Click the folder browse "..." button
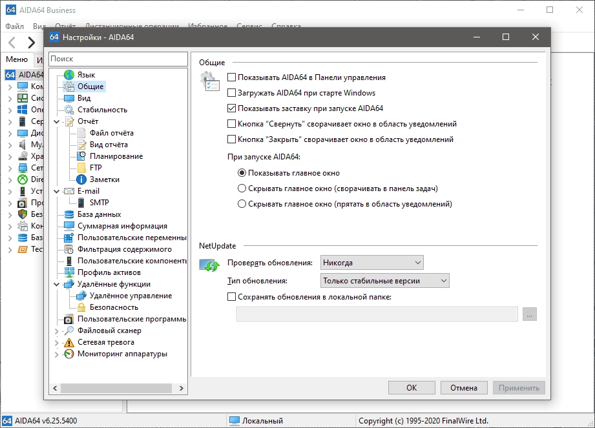Screen dimensions: 595x428 [x=529, y=314]
